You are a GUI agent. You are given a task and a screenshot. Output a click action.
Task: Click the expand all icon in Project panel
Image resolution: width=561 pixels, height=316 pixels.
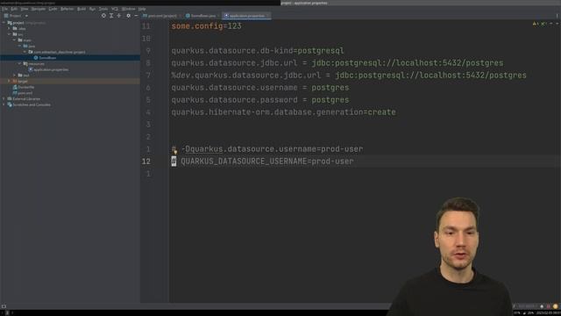111,16
